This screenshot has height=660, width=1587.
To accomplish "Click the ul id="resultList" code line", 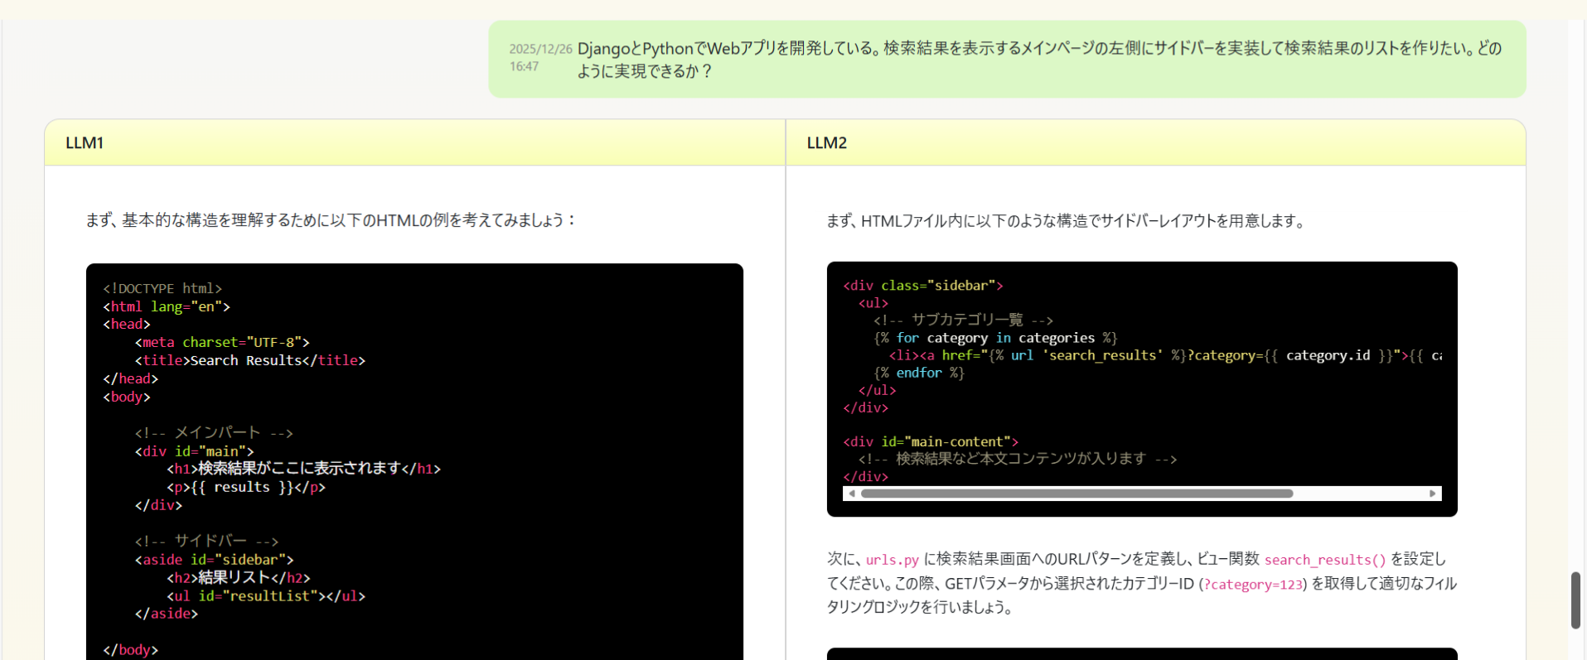I will click(265, 596).
